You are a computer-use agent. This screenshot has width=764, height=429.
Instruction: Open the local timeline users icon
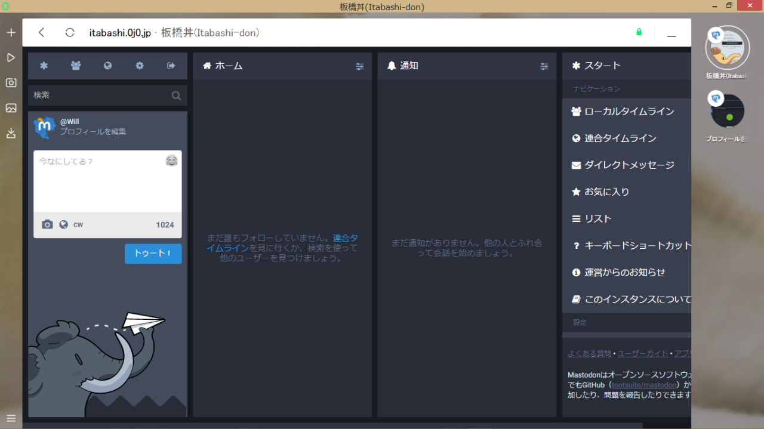pos(76,66)
